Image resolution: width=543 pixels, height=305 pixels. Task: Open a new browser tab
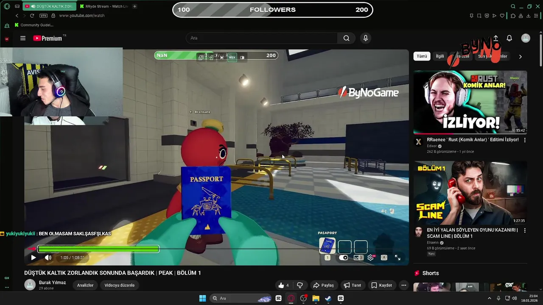pyautogui.click(x=134, y=6)
